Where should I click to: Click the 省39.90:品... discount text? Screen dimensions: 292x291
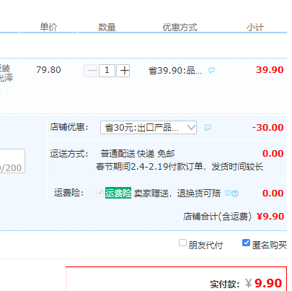[175, 71]
